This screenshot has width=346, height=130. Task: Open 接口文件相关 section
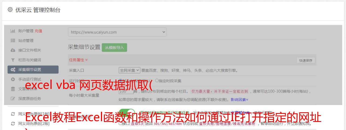[30, 50]
